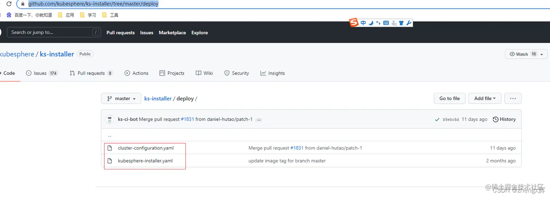The width and height of the screenshot is (550, 197).
Task: Expand the commit message ellipsis
Action: [x=259, y=119]
